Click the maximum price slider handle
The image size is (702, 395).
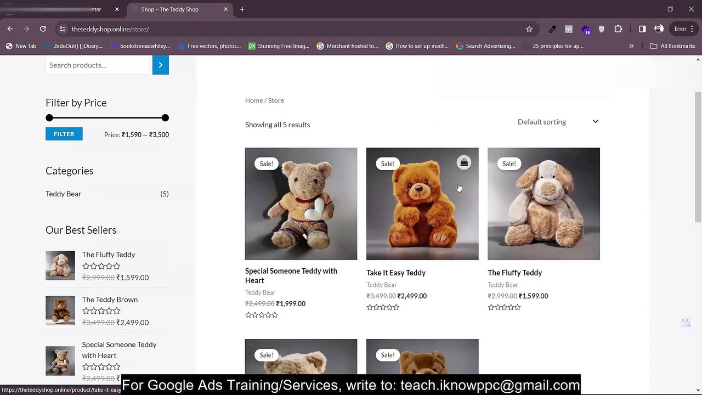(x=165, y=117)
